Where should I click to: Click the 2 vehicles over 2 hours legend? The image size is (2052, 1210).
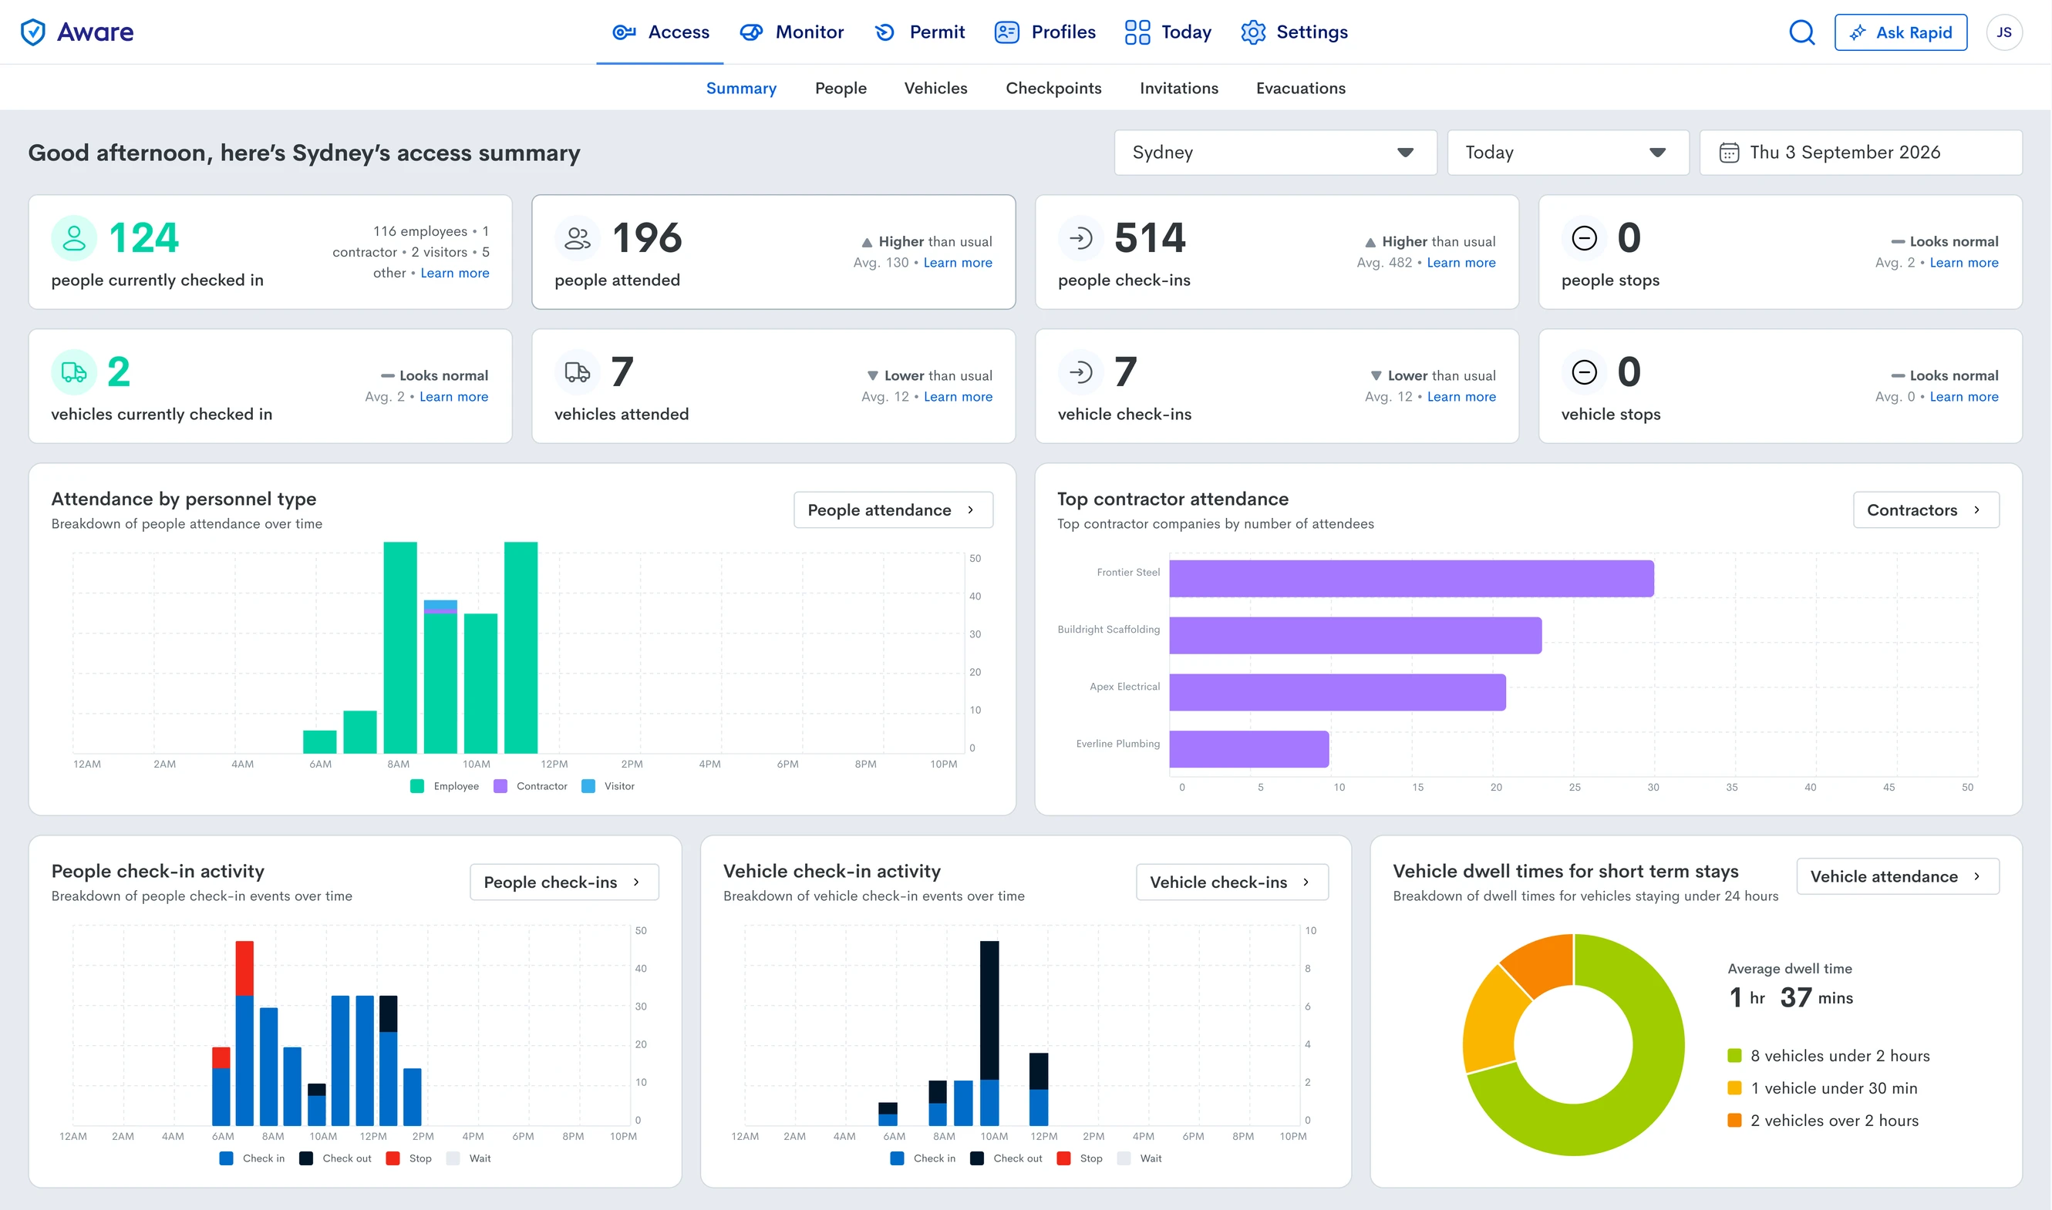[1823, 1121]
